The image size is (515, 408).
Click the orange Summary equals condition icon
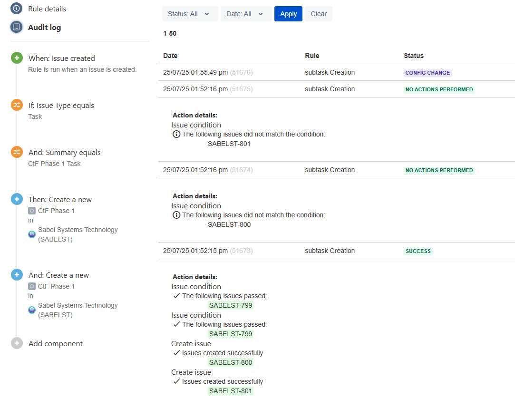17,152
